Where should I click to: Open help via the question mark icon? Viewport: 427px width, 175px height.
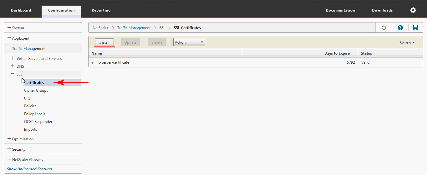click(400, 28)
